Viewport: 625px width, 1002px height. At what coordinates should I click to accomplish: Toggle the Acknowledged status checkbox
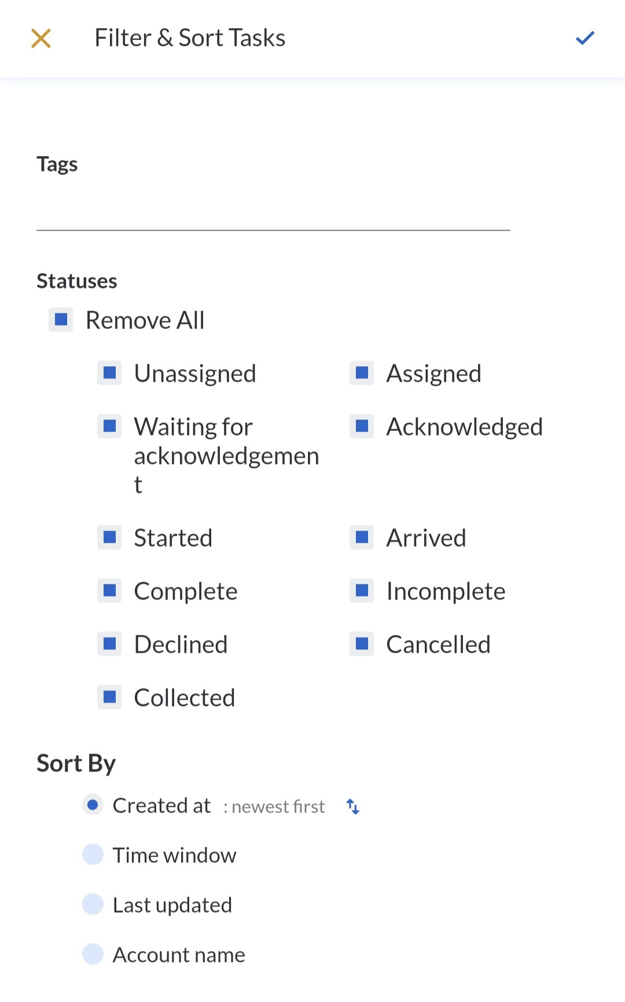[362, 427]
